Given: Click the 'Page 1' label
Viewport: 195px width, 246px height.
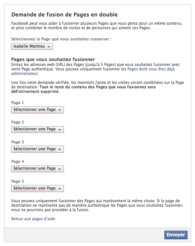Looking at the screenshot, I should pyautogui.click(x=18, y=103).
